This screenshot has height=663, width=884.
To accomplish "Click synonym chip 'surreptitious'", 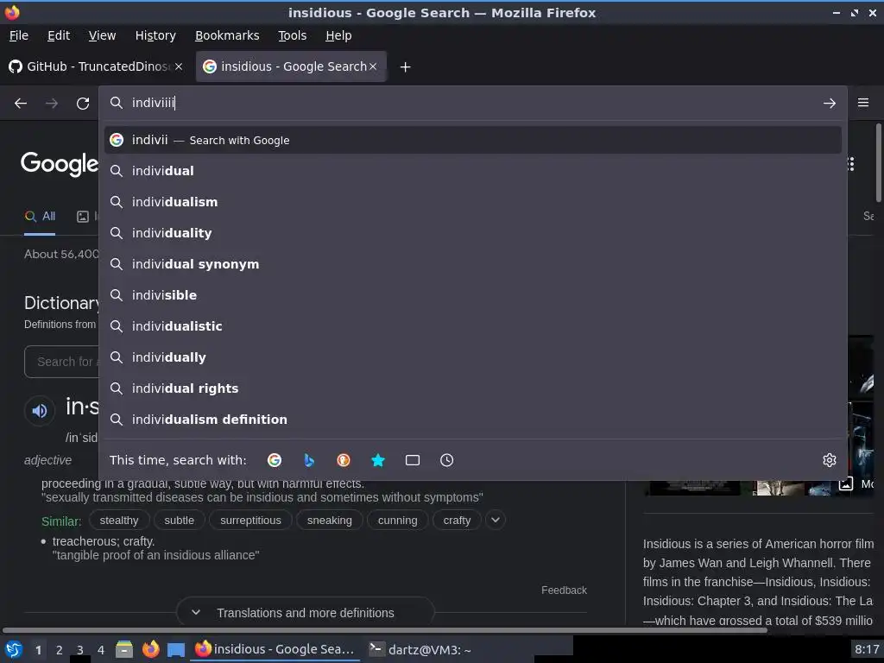I will pos(250,521).
